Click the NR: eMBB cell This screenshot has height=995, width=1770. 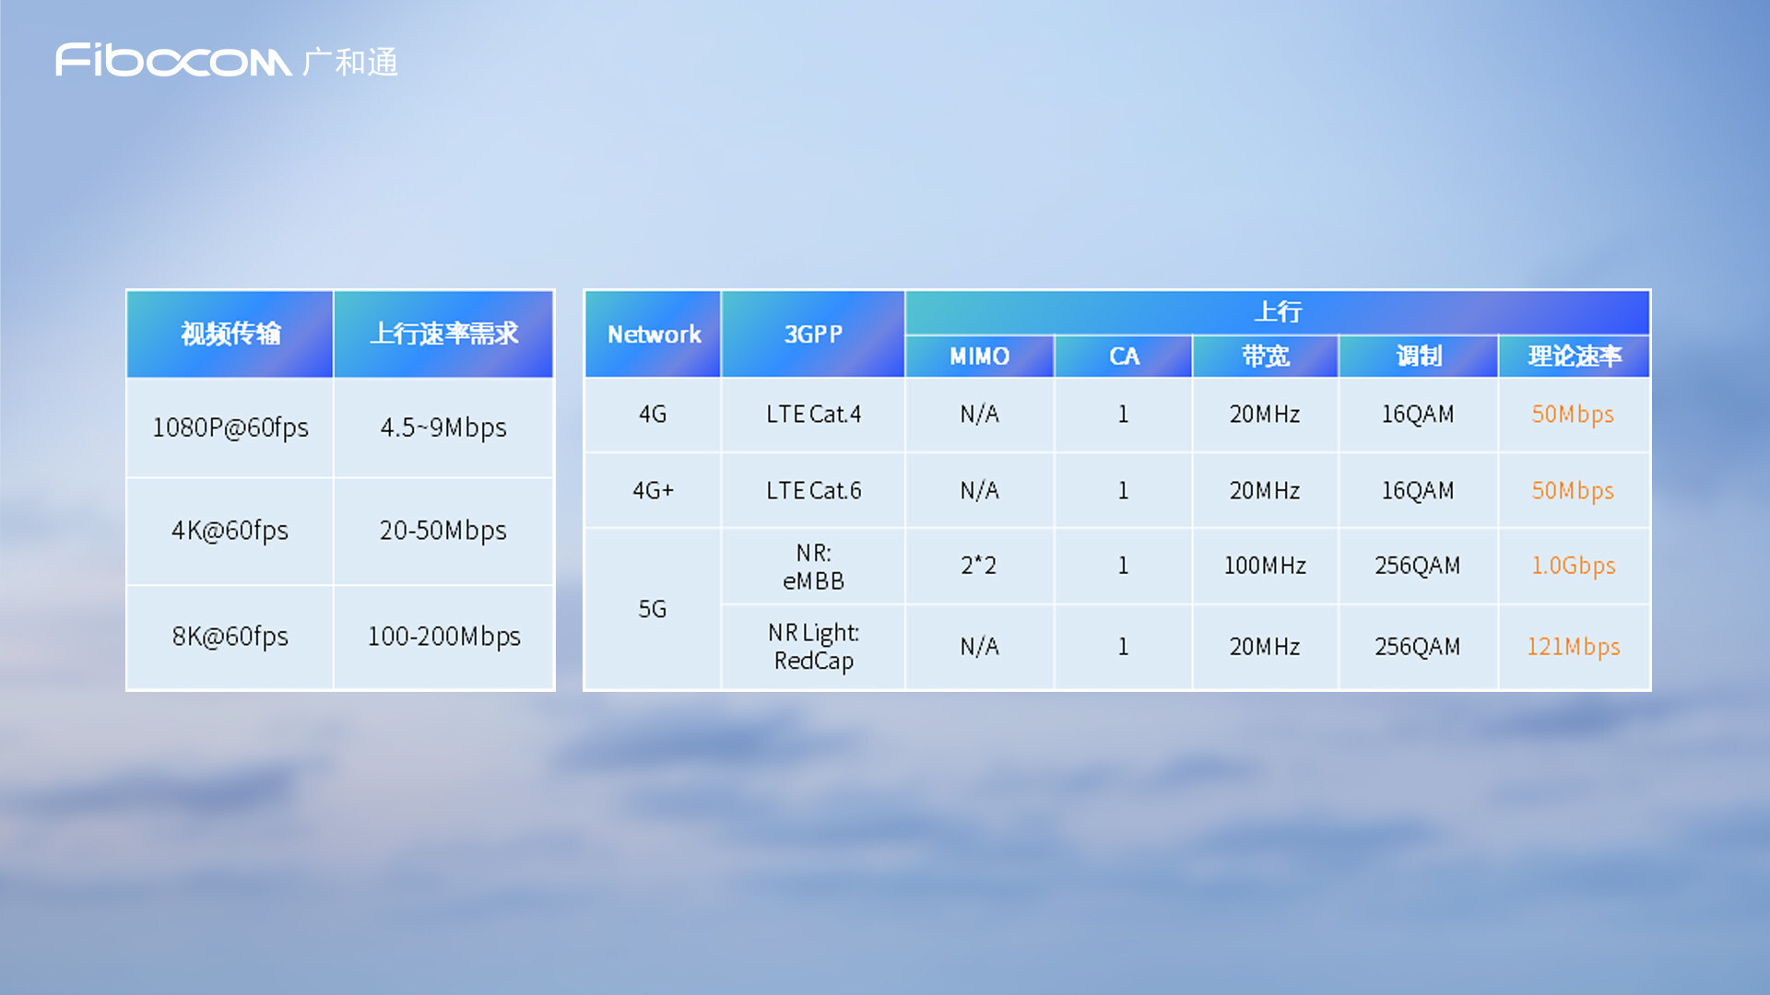[813, 567]
